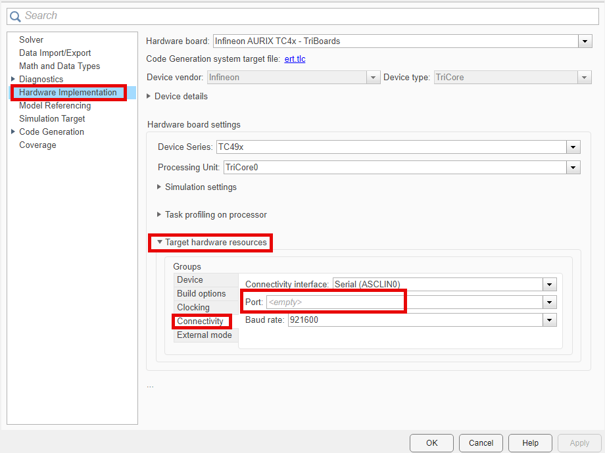Open the Solver pane
The image size is (605, 453).
pos(32,39)
